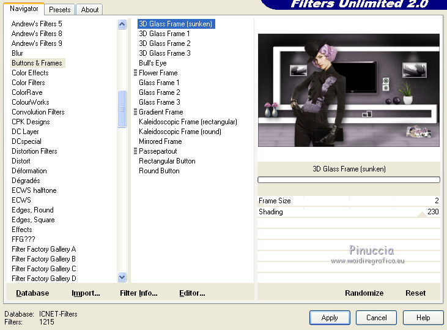The image size is (447, 330).
Task: Select the DCspecial category
Action: click(x=26, y=141)
